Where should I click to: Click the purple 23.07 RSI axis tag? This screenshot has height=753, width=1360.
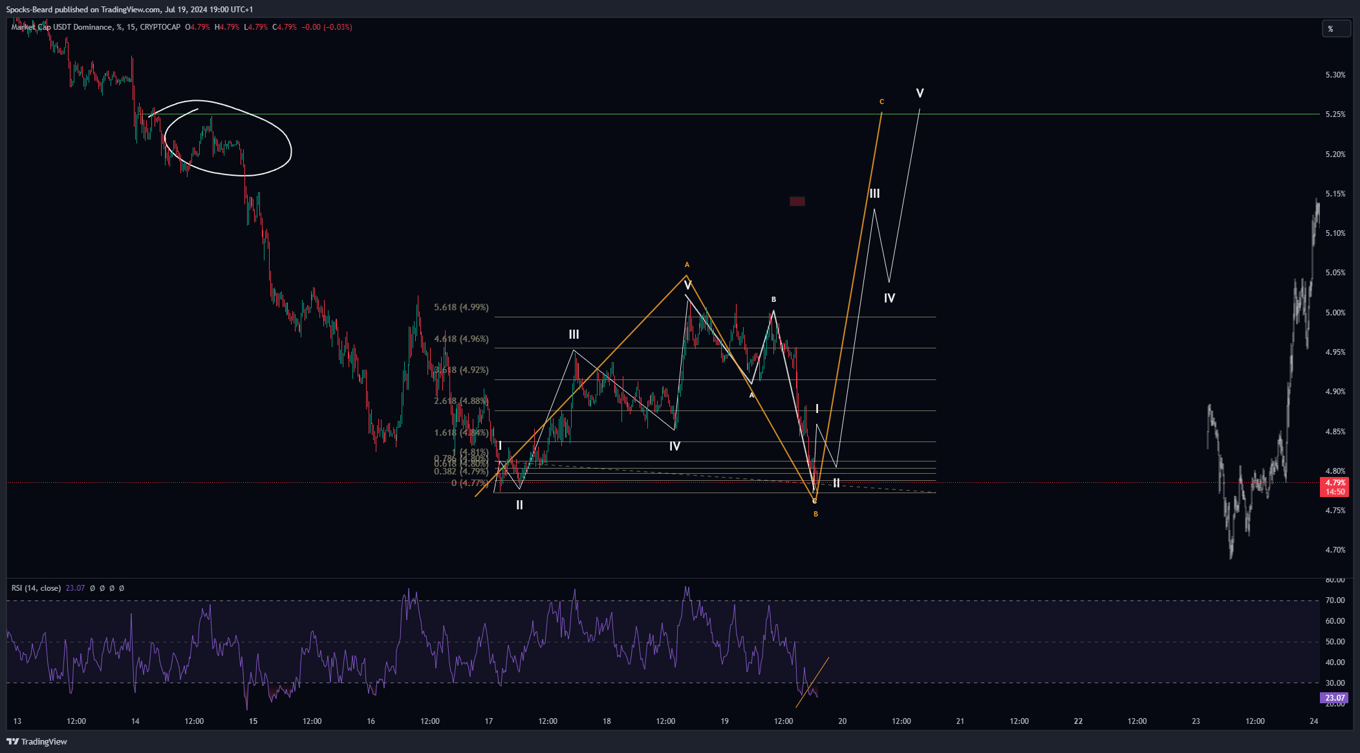coord(1334,698)
